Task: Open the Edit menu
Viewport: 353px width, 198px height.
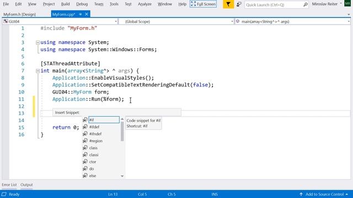Action: [18, 4]
